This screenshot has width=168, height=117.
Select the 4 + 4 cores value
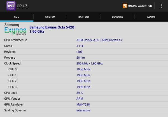coord(80,46)
